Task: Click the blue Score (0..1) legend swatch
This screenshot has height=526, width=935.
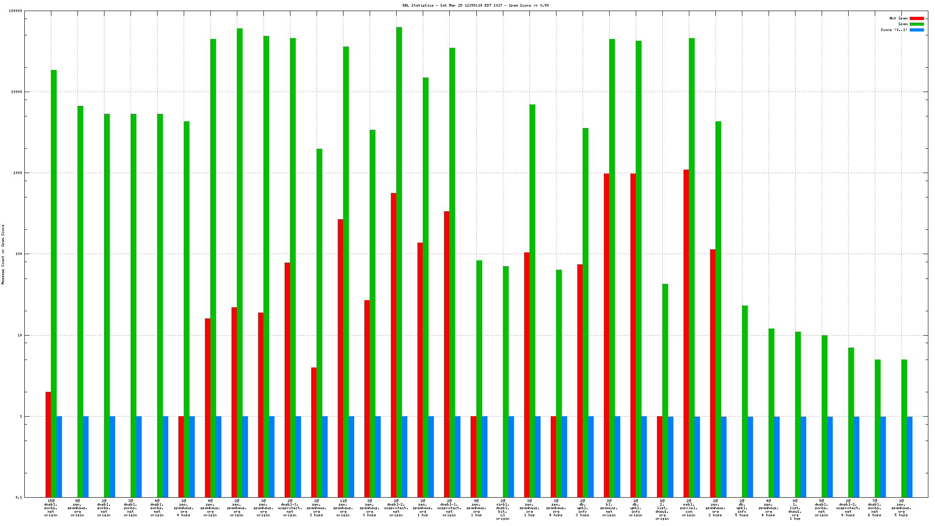Action: pyautogui.click(x=916, y=30)
